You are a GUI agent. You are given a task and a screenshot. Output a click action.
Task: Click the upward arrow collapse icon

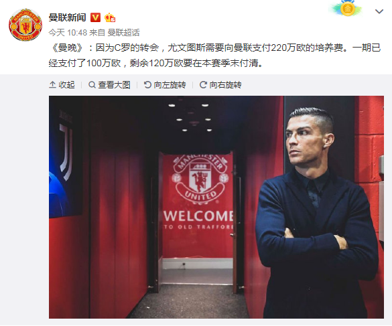tap(52, 85)
